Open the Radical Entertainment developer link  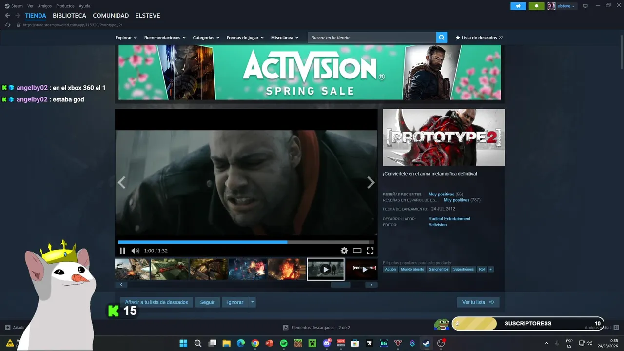tap(449, 219)
